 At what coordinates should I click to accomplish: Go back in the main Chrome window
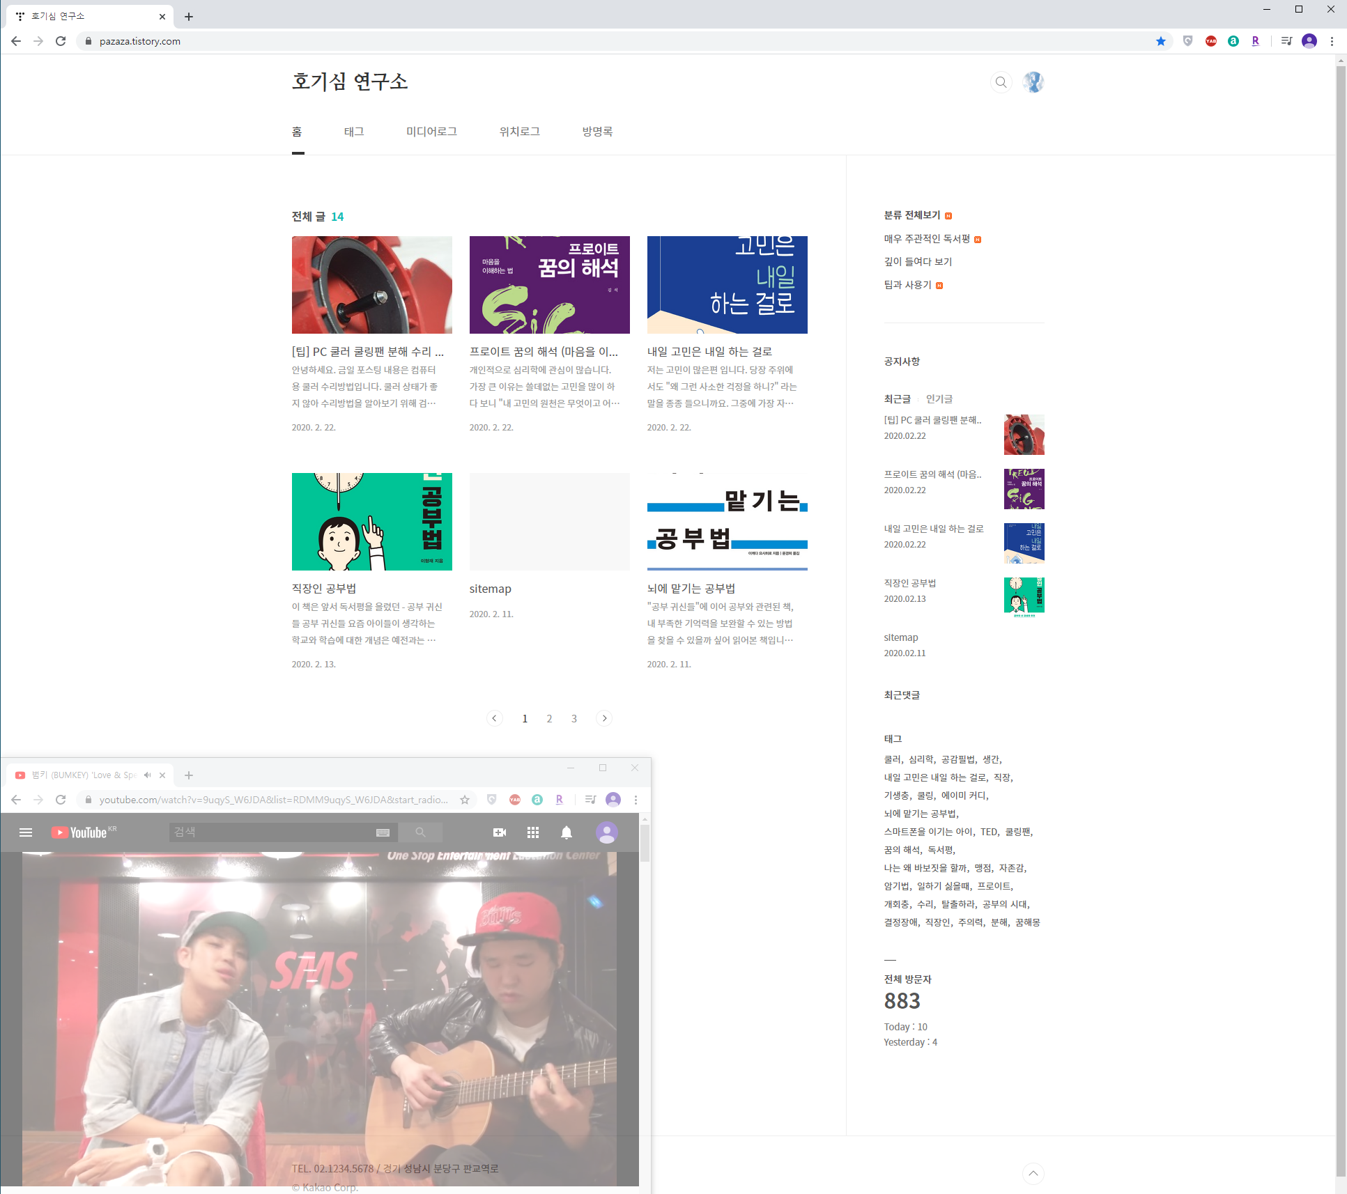click(x=16, y=41)
